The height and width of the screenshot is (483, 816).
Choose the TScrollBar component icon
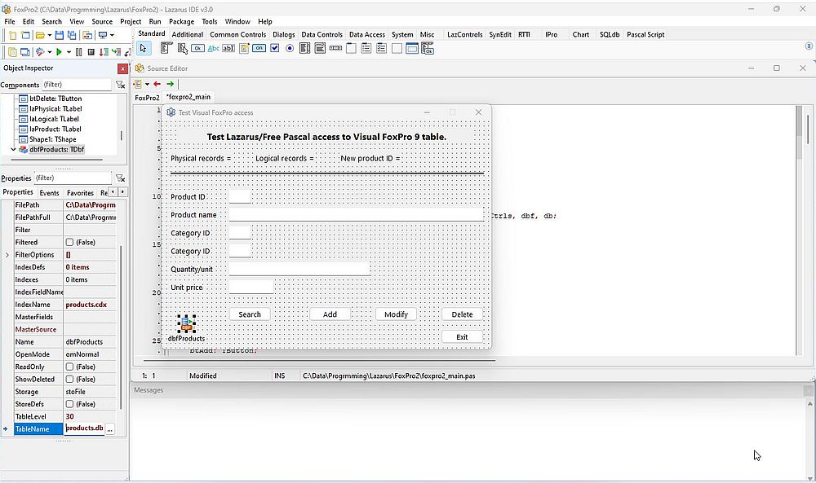335,48
